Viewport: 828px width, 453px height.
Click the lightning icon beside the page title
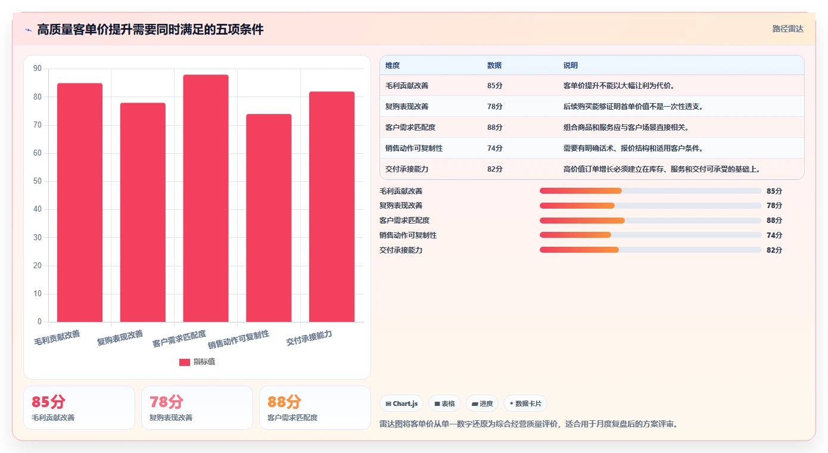(x=28, y=30)
